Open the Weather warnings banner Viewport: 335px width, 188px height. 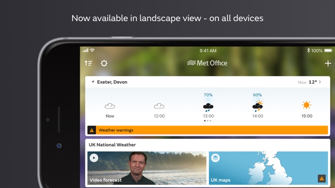coord(208,130)
